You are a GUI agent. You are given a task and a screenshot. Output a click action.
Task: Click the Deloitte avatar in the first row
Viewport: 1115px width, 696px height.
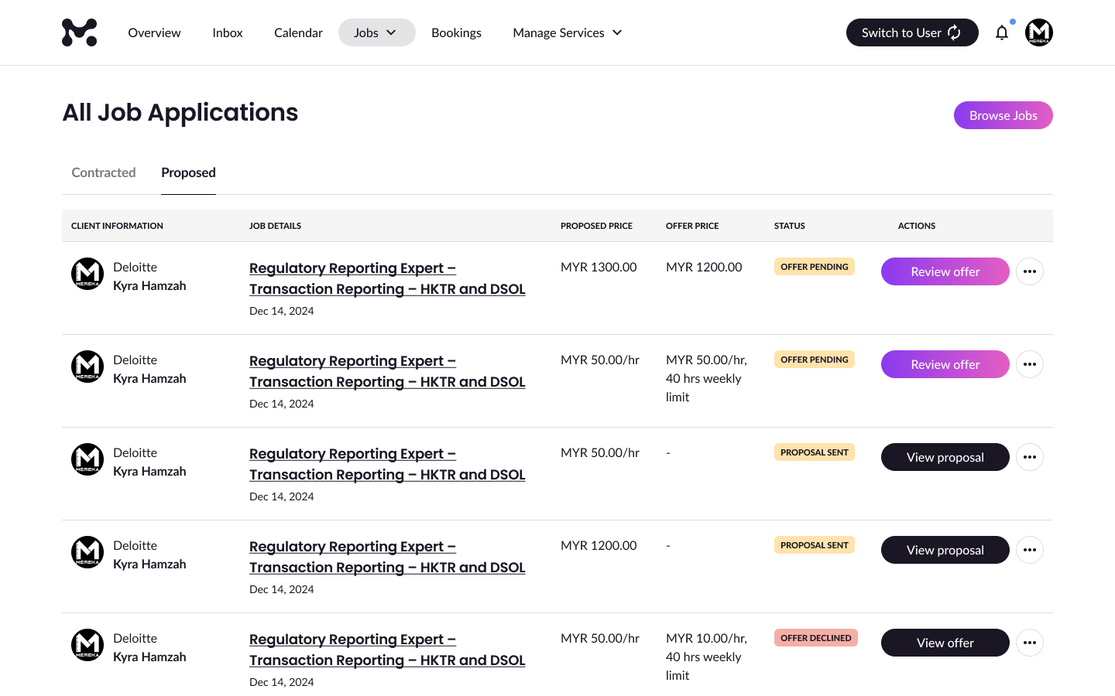pyautogui.click(x=87, y=274)
